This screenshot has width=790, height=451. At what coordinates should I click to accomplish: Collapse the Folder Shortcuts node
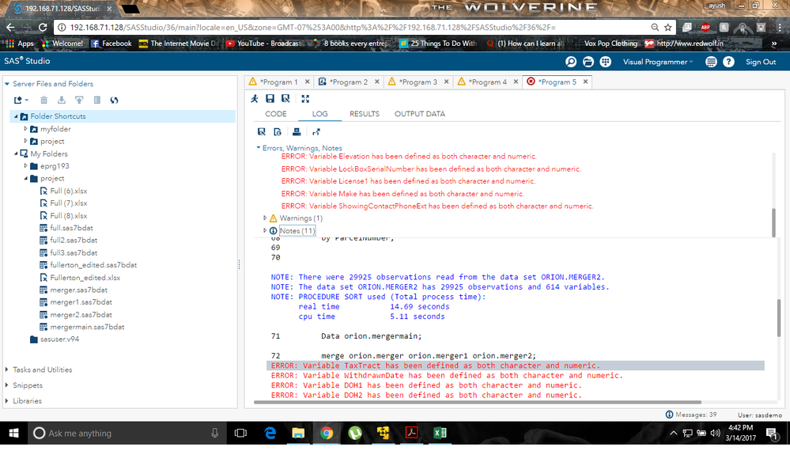(x=16, y=116)
